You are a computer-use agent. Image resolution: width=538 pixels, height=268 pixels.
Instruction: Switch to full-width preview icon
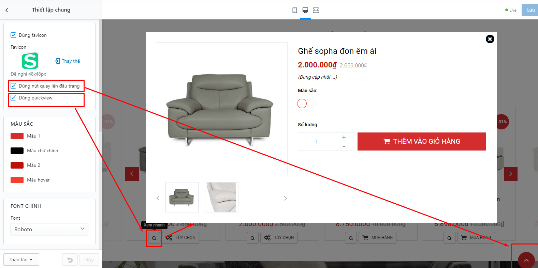(x=316, y=10)
